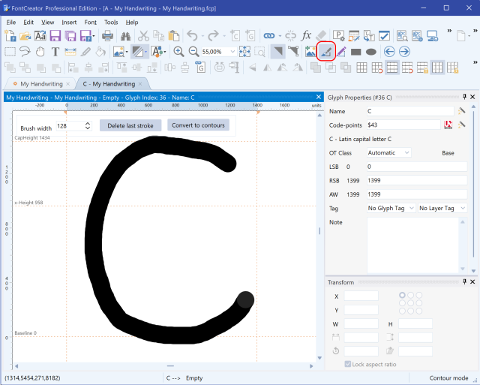Click the glyph Name input field
Image resolution: width=480 pixels, height=385 pixels.
pyautogui.click(x=409, y=111)
